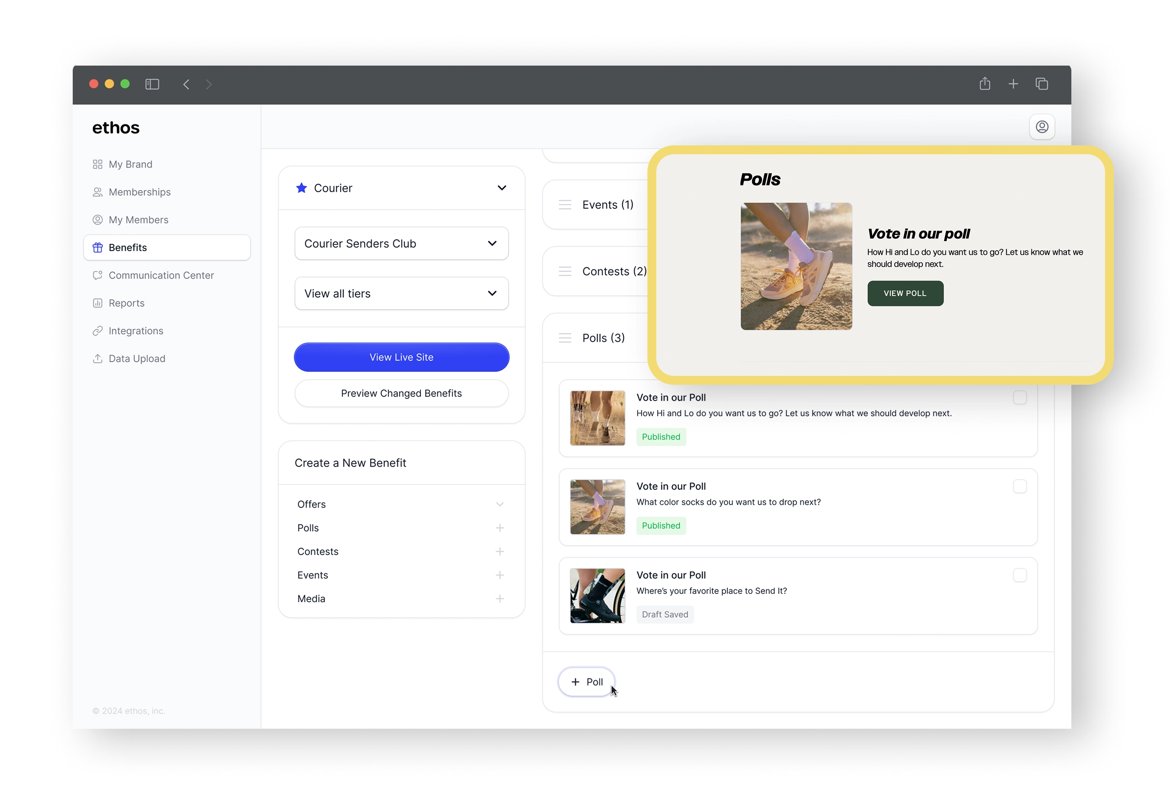Click the plus icon next to Media
Screen dimensions: 1176x789
499,599
